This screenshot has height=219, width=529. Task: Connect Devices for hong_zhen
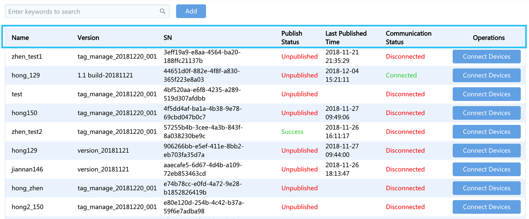pos(487,188)
